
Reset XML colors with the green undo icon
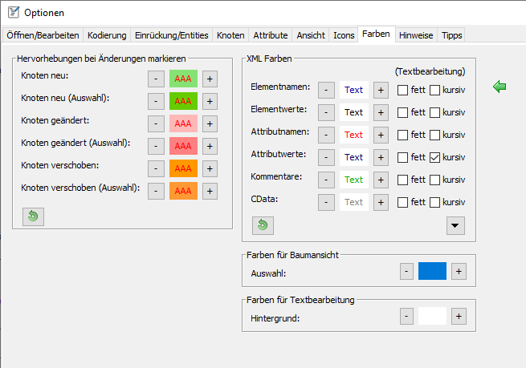[263, 225]
